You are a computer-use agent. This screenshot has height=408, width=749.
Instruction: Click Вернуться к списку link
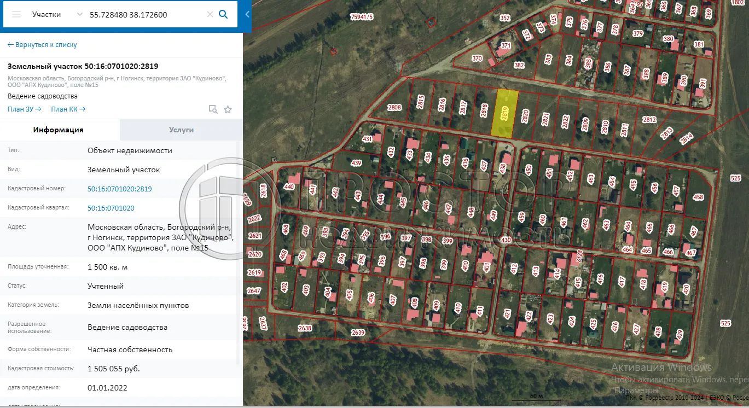coord(42,45)
